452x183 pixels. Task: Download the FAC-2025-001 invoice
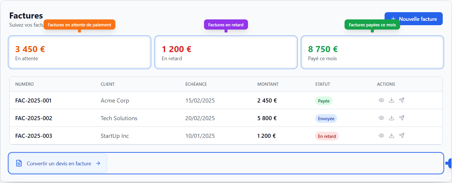pyautogui.click(x=392, y=100)
